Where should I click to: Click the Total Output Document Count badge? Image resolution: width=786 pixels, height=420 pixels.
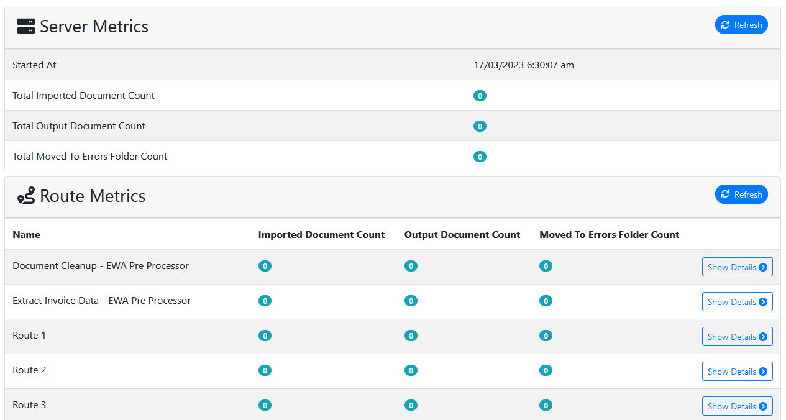[x=480, y=126]
